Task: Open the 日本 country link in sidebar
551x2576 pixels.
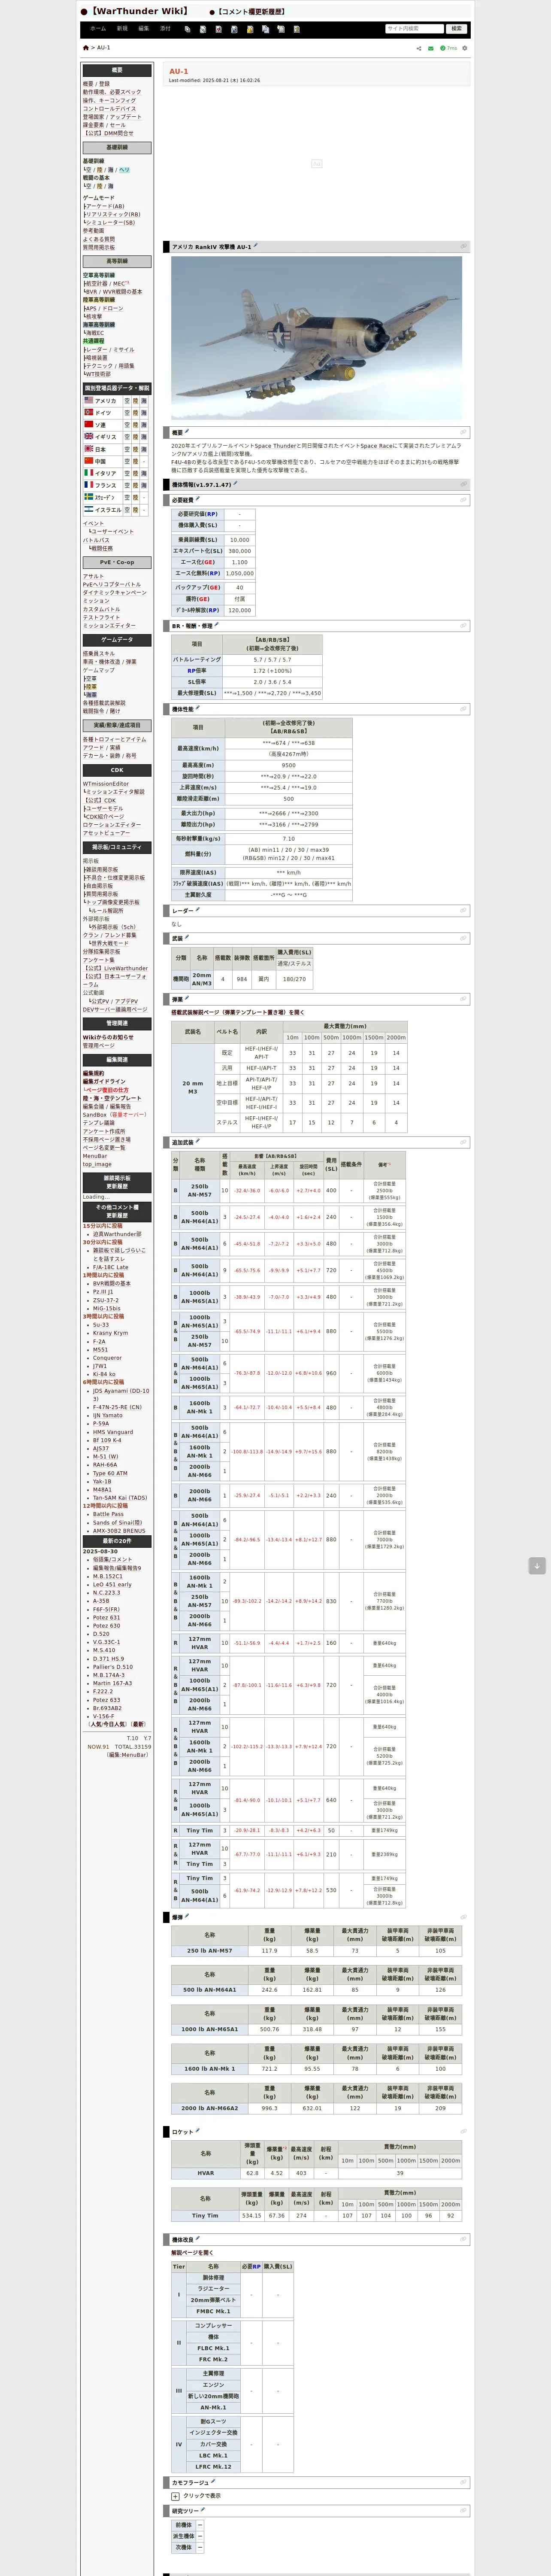Action: coord(100,449)
